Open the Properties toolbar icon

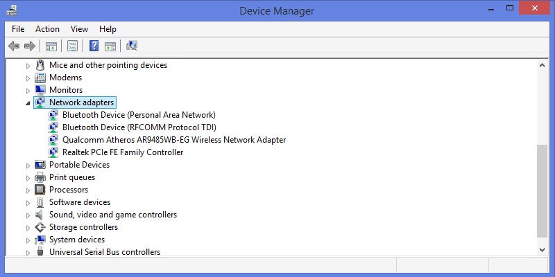[73, 46]
